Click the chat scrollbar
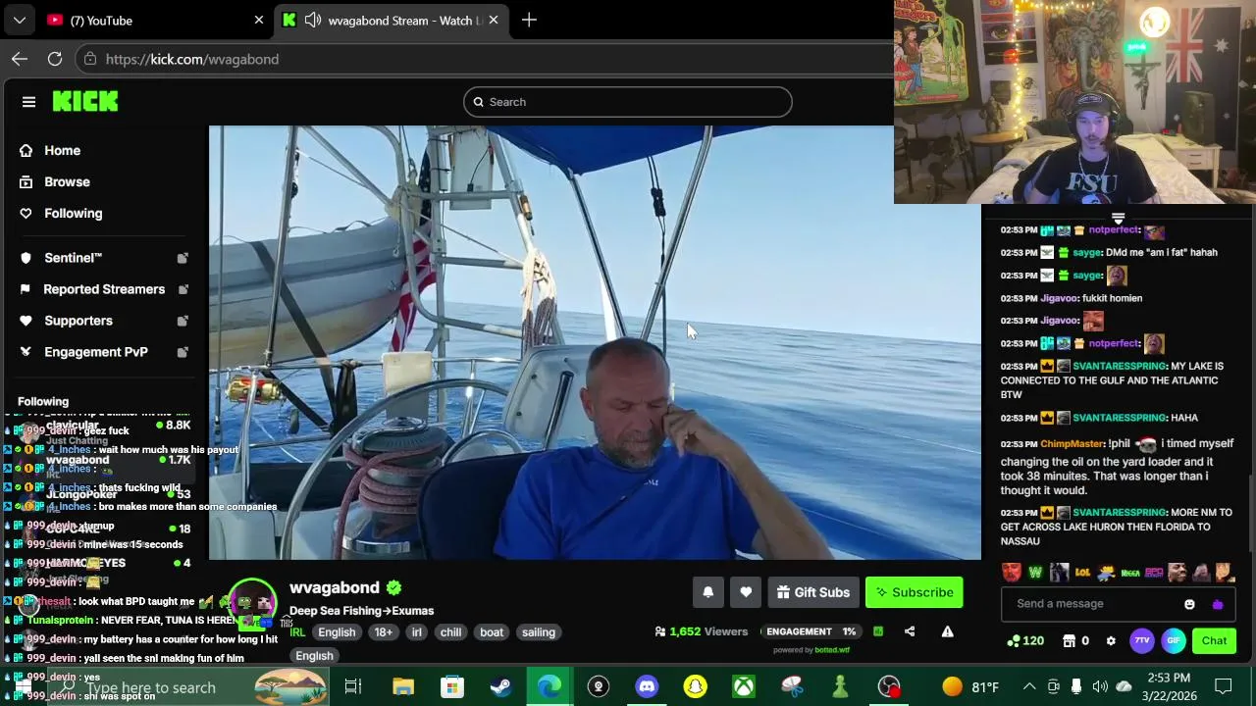This screenshot has height=706, width=1256. 1249,515
